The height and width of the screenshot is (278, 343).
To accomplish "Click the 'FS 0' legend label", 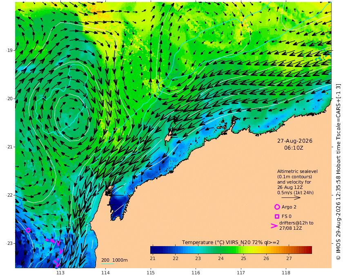I will pos(287,216).
